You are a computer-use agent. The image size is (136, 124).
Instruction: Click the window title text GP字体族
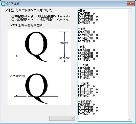[x=13, y=4]
